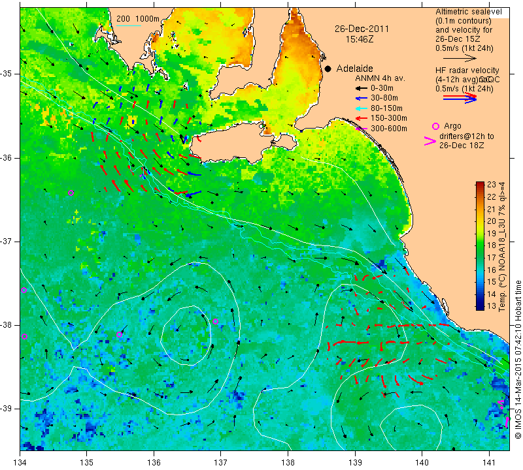Screen dimensions: 523x470
Task: Click the red 150-300m legend arrow
Action: tap(361, 118)
